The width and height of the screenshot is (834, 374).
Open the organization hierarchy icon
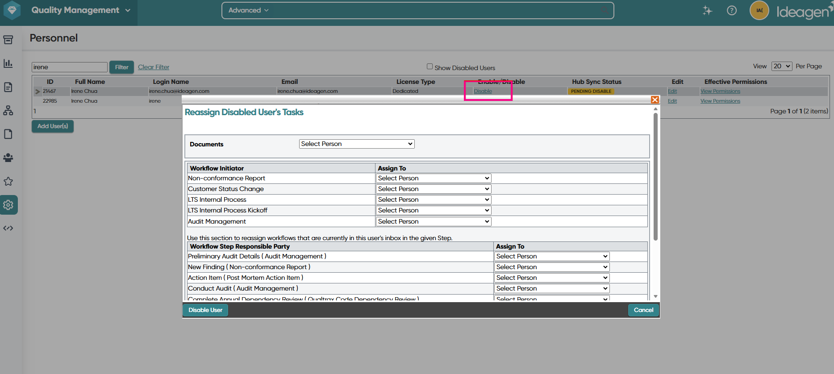[x=8, y=111]
